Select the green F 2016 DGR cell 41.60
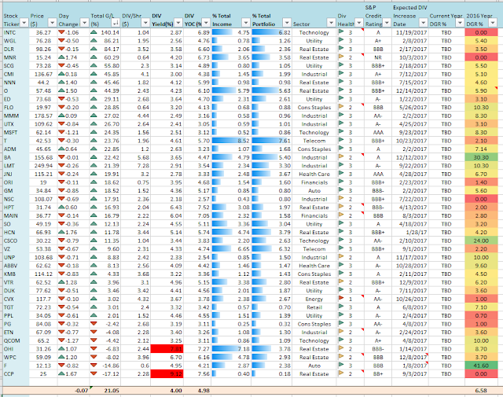The image size is (503, 397). coord(481,366)
